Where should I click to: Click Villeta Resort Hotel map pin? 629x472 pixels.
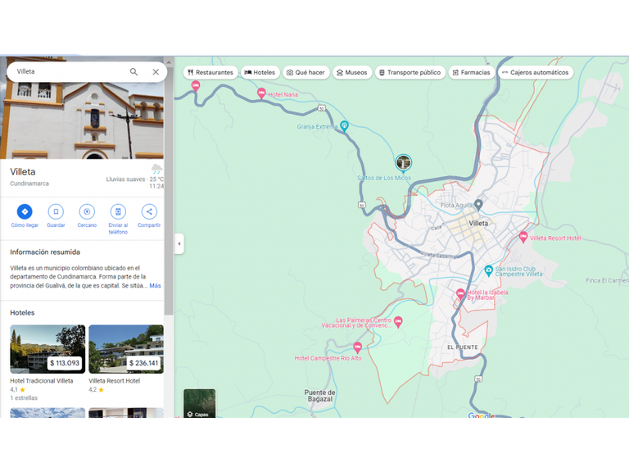[523, 237]
